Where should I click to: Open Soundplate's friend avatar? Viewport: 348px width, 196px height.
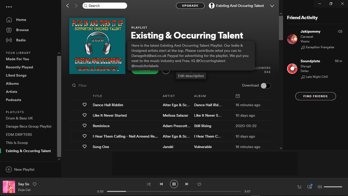pyautogui.click(x=292, y=69)
